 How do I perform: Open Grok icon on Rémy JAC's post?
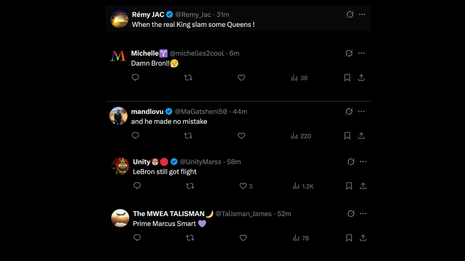350,14
